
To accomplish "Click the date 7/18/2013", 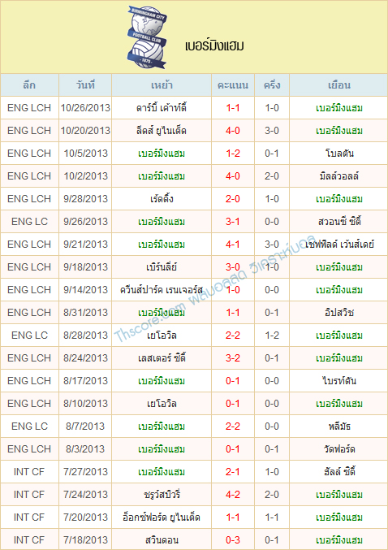I will [85, 540].
